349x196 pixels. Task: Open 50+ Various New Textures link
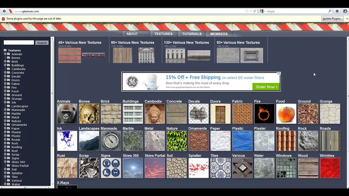[238, 42]
